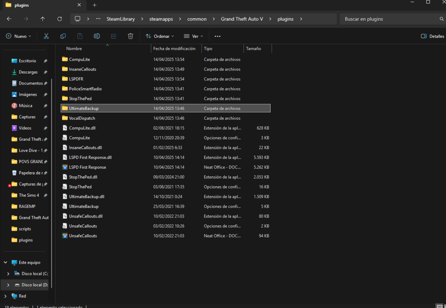Toggle the Detalles pane
Viewport: 446px width, 308px height.
click(x=432, y=36)
